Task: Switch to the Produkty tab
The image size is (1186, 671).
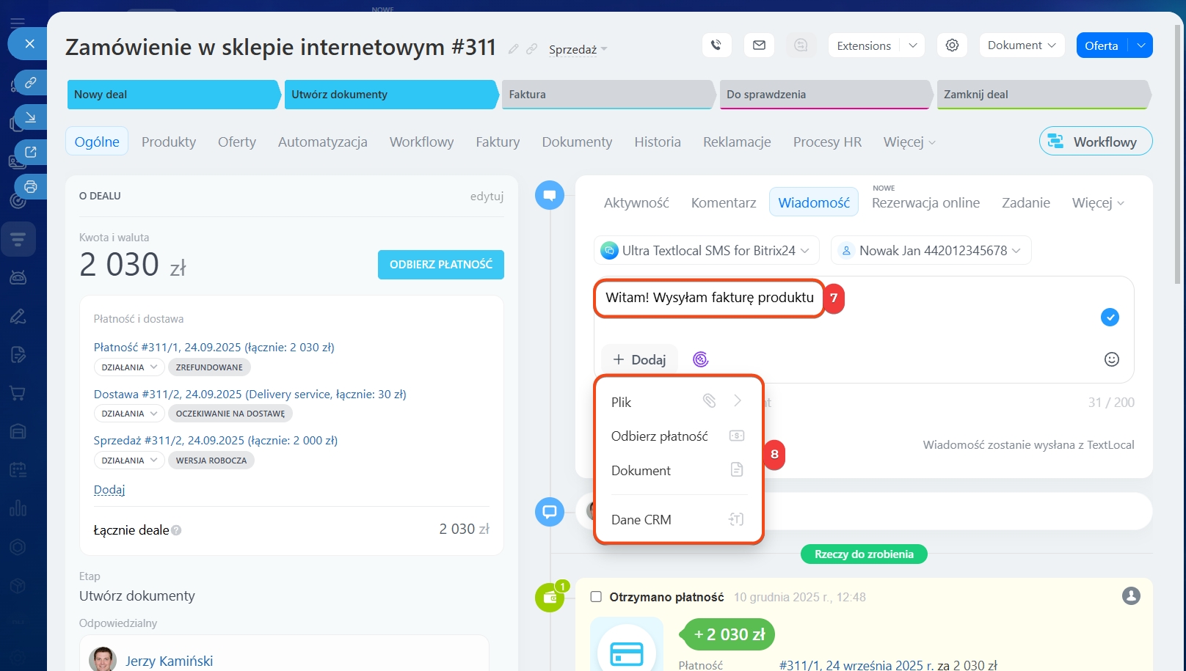Action: [169, 142]
